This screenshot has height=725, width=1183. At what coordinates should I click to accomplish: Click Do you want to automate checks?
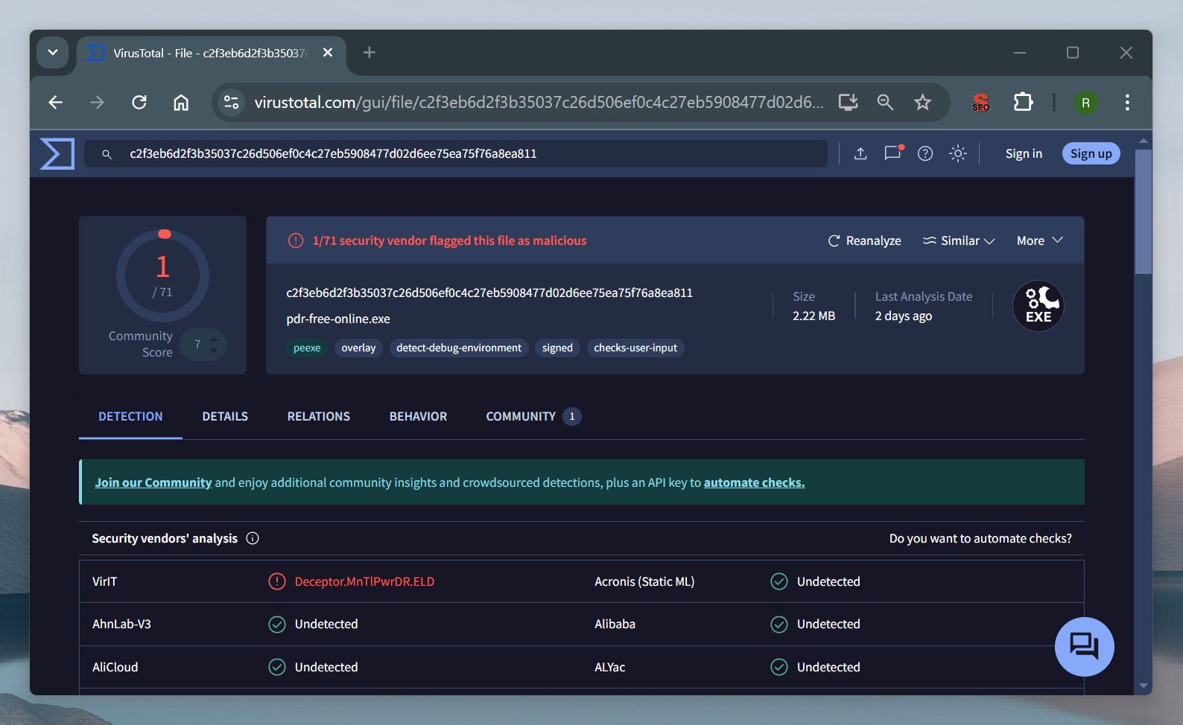[x=980, y=538]
